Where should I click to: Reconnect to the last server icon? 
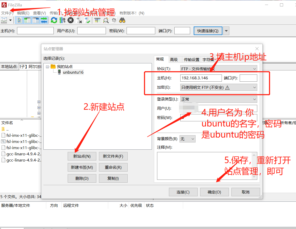(x=87, y=20)
